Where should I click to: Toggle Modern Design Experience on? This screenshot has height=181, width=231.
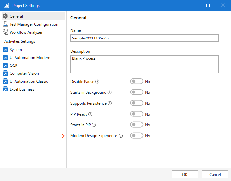point(137,136)
